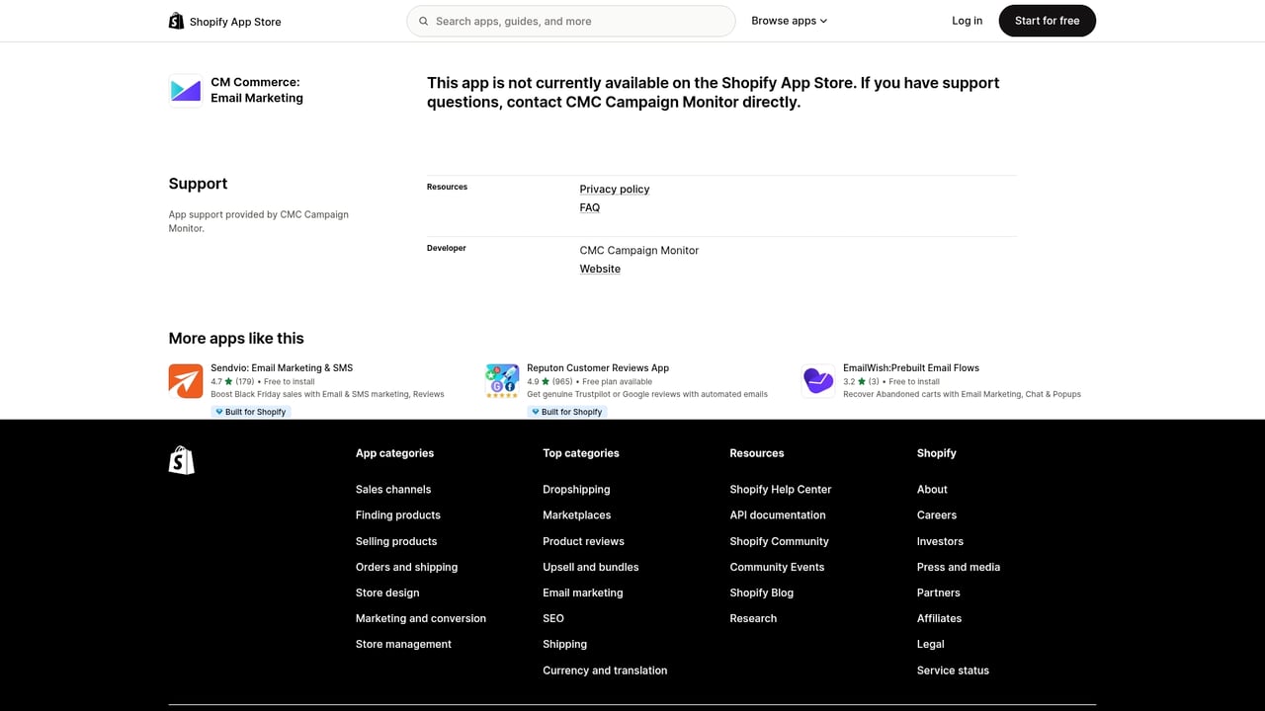This screenshot has width=1265, height=711.
Task: Click the search magnifier icon
Action: tap(423, 20)
